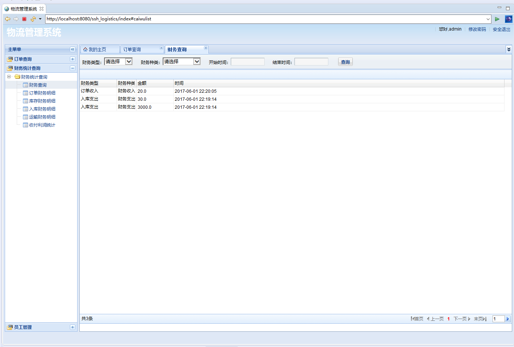Viewport: 514px width, 347px height.
Task: Click the 修改密码 link
Action: [477, 29]
